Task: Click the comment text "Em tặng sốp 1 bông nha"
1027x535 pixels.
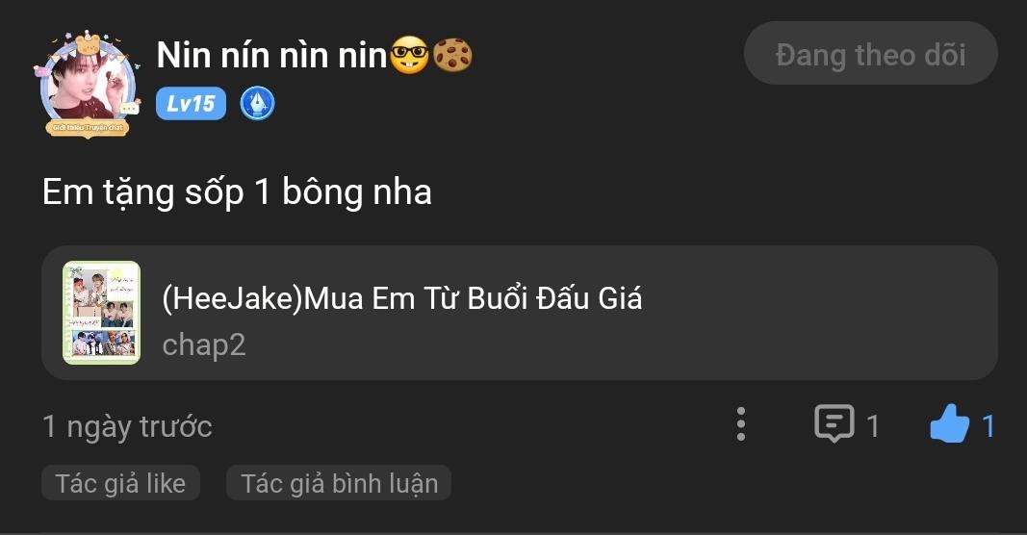Action: (x=237, y=192)
